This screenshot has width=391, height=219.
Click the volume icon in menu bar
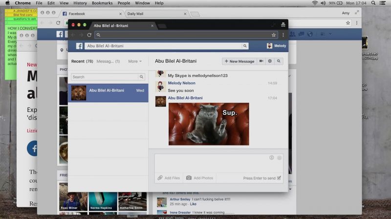click(x=323, y=3)
